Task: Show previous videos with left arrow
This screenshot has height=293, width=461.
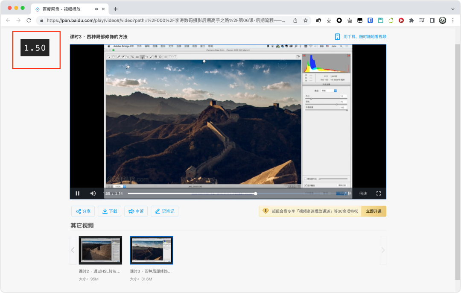Action: (73, 250)
